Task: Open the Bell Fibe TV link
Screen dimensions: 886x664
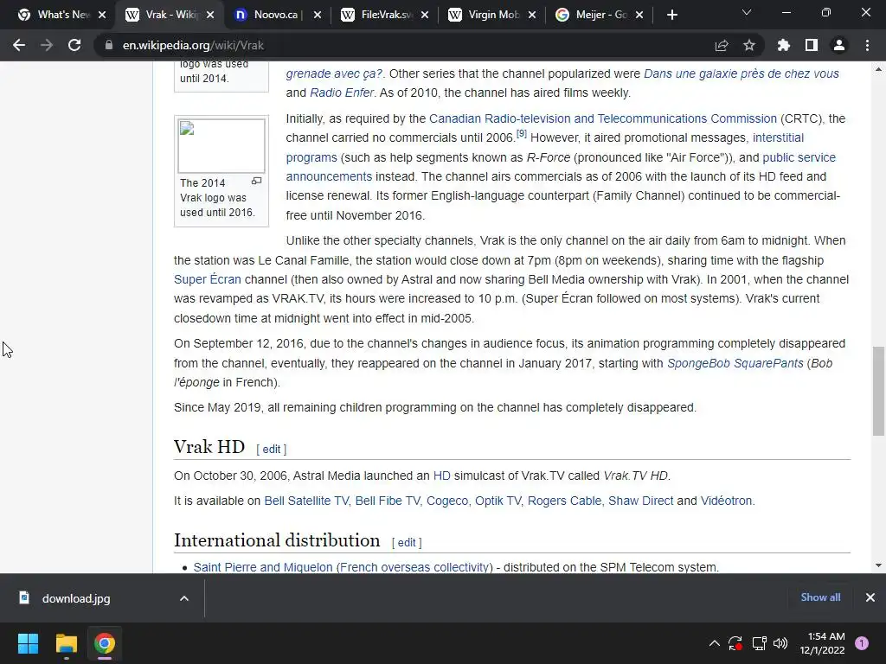Action: pyautogui.click(x=388, y=501)
